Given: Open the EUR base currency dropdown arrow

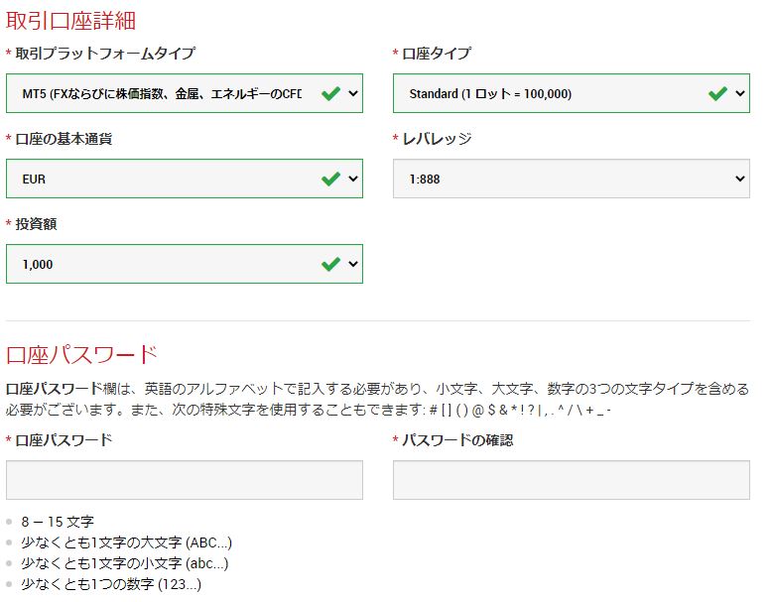Looking at the screenshot, I should [x=353, y=179].
